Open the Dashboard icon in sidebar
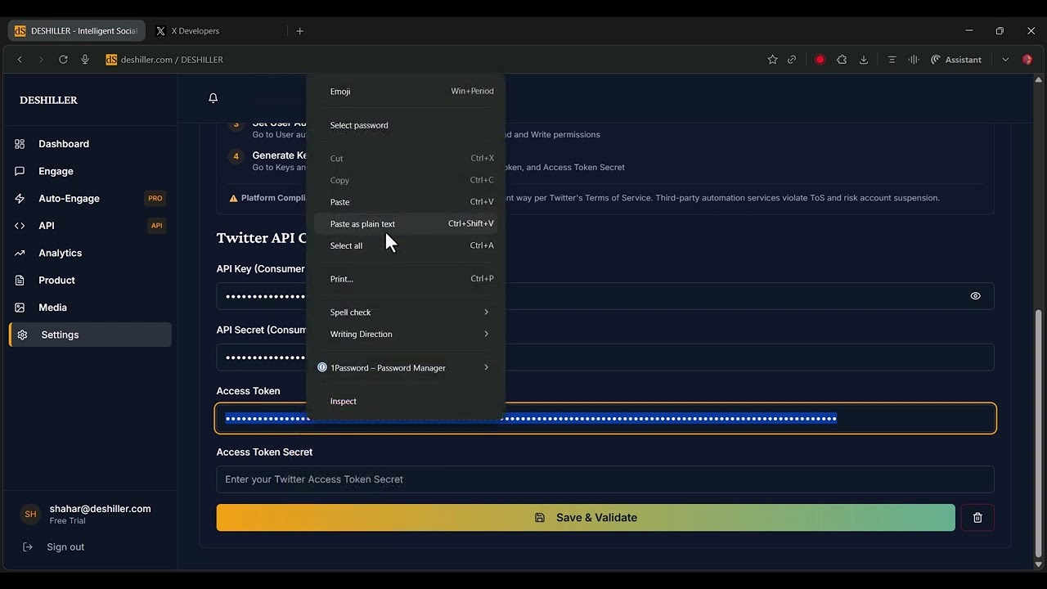The height and width of the screenshot is (589, 1047). (20, 144)
